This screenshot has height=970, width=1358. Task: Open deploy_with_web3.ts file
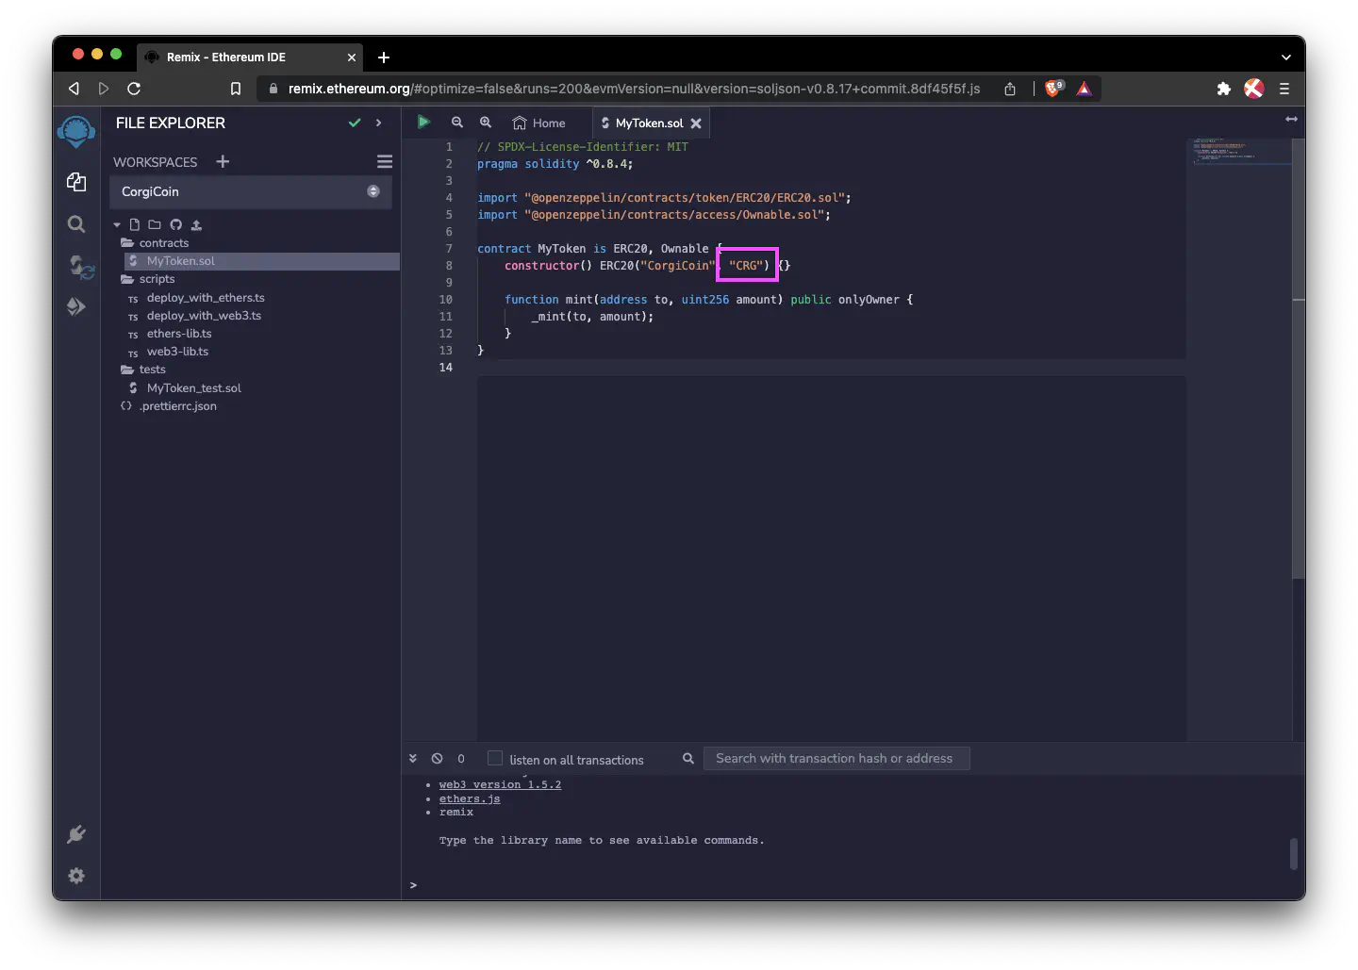(x=204, y=316)
